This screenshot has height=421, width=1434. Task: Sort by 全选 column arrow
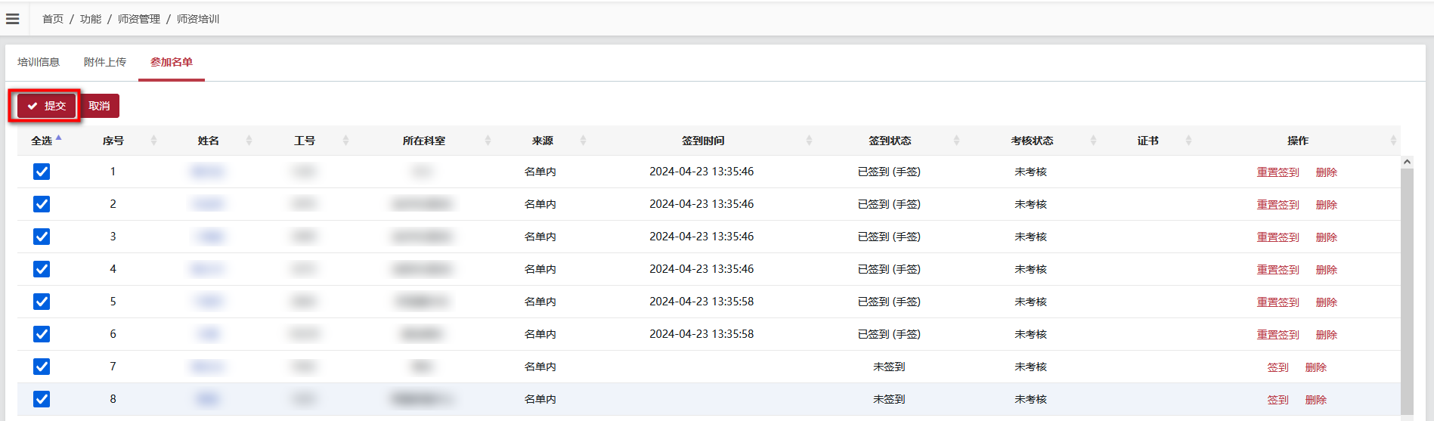point(59,138)
